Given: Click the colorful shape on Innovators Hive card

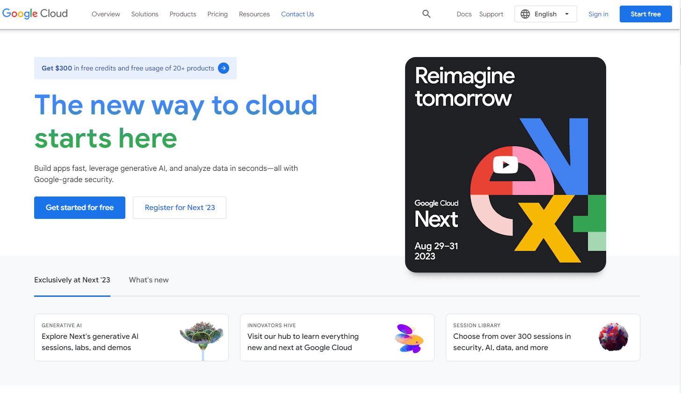Looking at the screenshot, I should pyautogui.click(x=409, y=338).
